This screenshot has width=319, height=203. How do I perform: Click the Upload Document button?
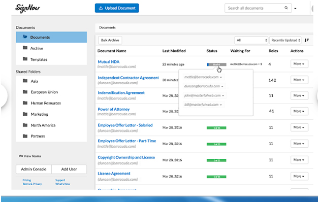tap(117, 8)
